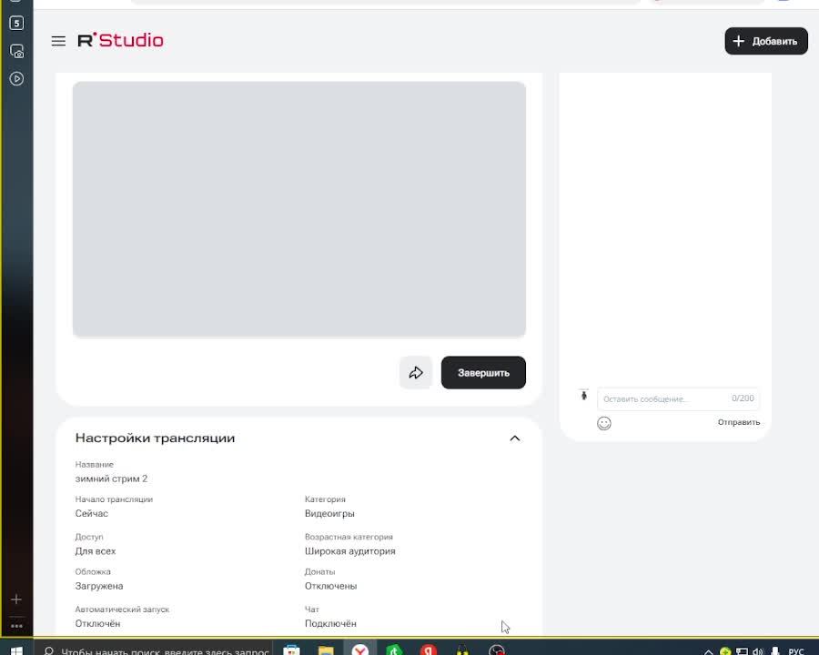The height and width of the screenshot is (655, 819).
Task: Click the Донаты label
Action: click(319, 572)
